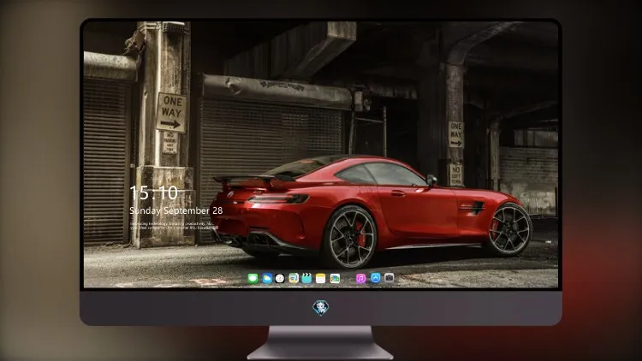This screenshot has width=642, height=361.
Task: Click the "Sunday September 28" date text
Action: pos(176,210)
